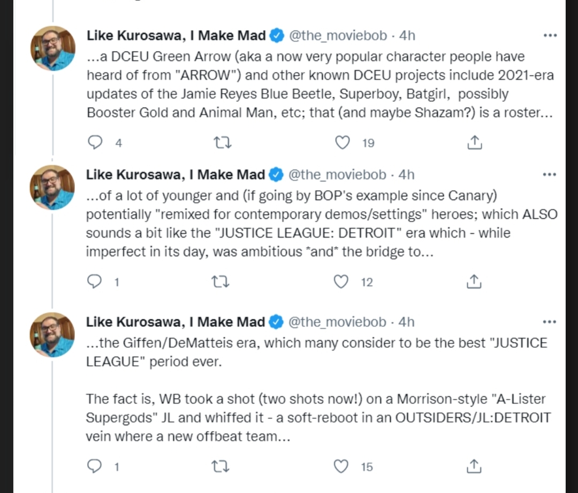Click the 4h timestamp on the first tweet

(407, 36)
